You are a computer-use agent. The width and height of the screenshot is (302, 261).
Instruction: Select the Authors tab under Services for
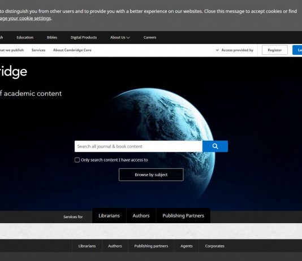[x=141, y=216]
